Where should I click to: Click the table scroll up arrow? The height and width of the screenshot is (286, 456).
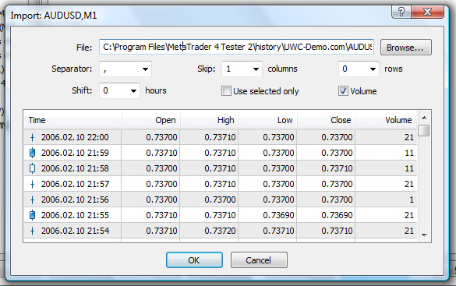(x=424, y=118)
